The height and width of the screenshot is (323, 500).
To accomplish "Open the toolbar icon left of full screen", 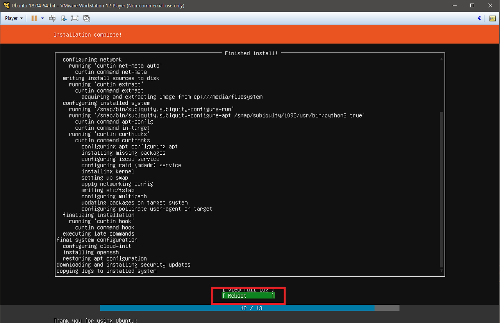I will (64, 18).
